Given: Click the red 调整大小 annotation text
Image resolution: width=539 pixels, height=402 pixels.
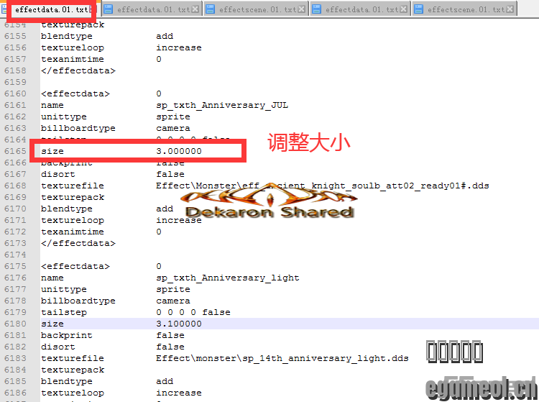Looking at the screenshot, I should coord(309,142).
